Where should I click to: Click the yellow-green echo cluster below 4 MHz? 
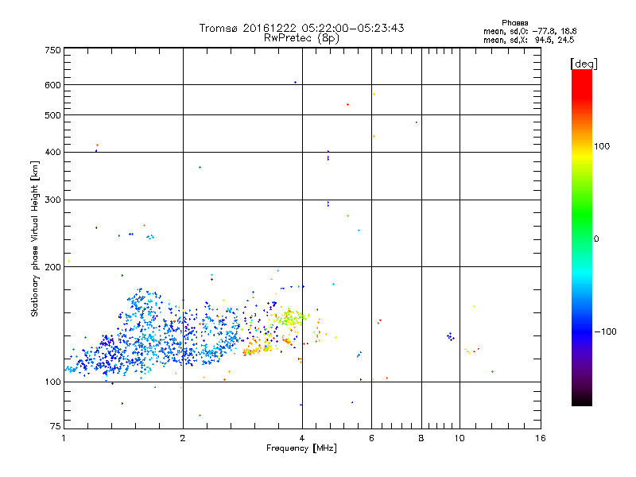290,317
